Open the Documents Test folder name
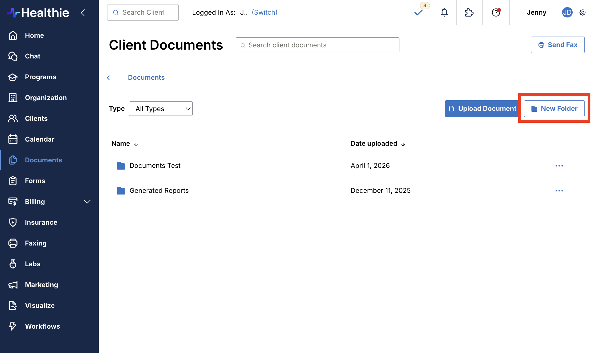 point(155,166)
